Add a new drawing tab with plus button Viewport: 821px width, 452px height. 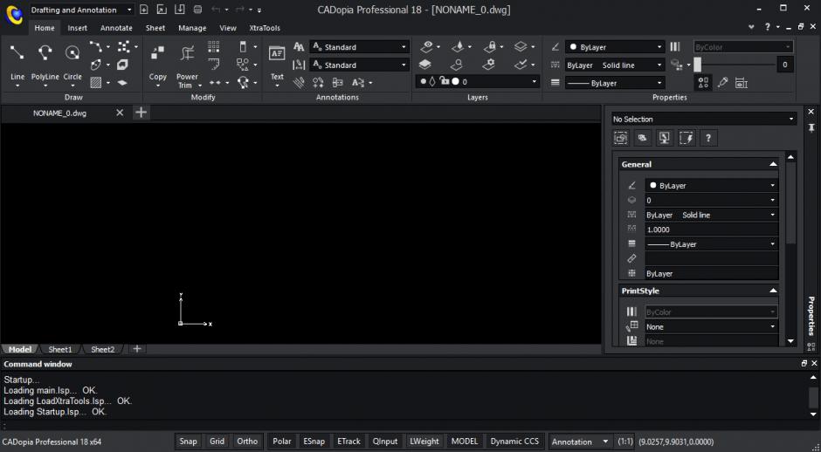(x=141, y=113)
